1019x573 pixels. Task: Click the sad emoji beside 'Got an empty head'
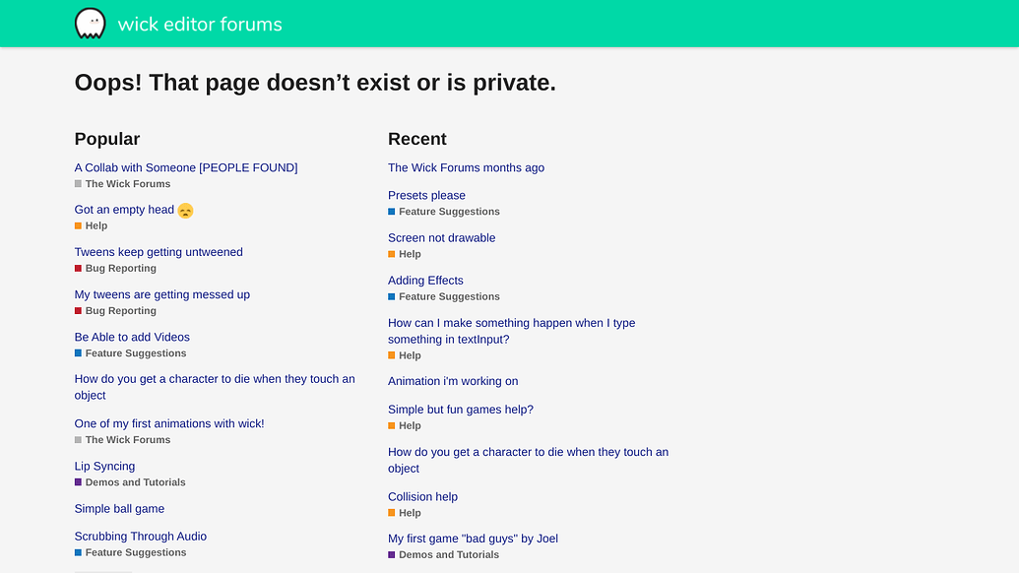point(185,211)
